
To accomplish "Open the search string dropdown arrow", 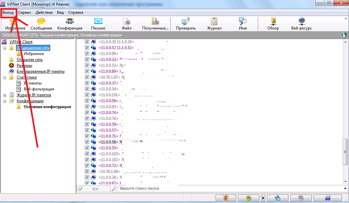I will 345,189.
